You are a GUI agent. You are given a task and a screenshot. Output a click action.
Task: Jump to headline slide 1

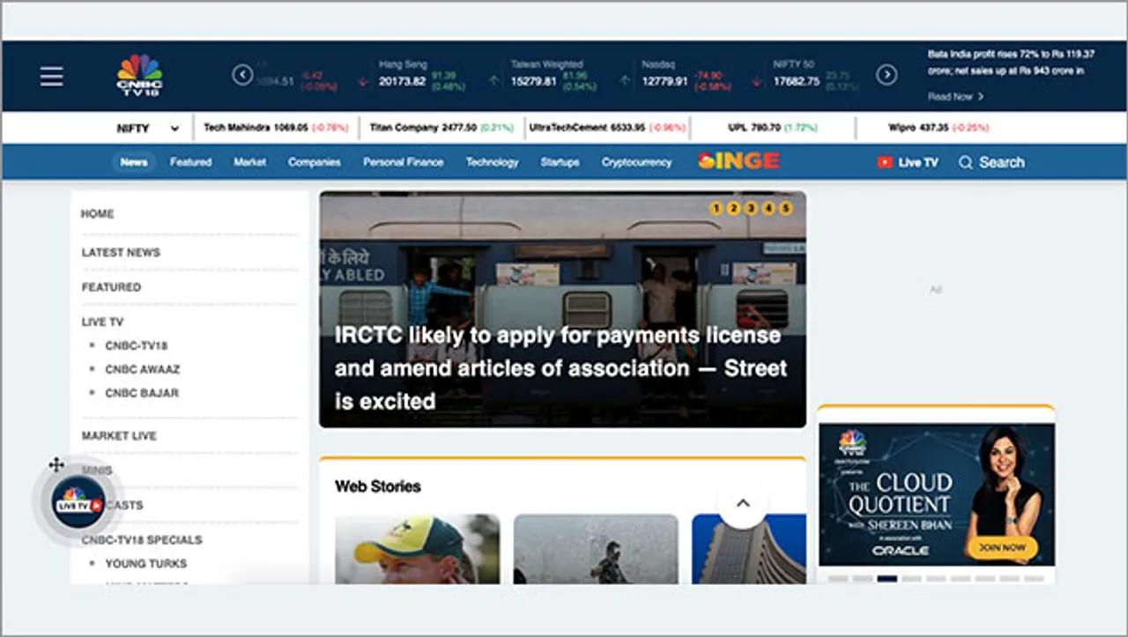pos(716,209)
